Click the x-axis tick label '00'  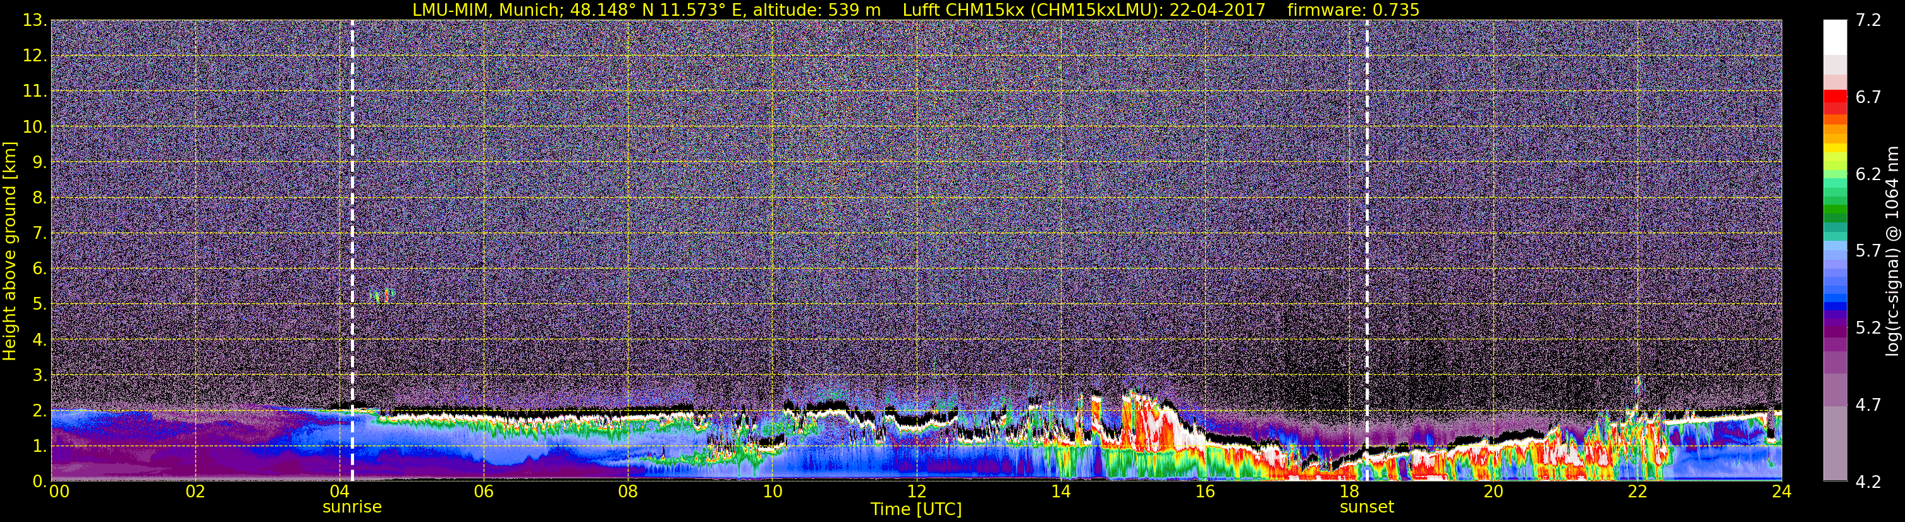tap(59, 492)
